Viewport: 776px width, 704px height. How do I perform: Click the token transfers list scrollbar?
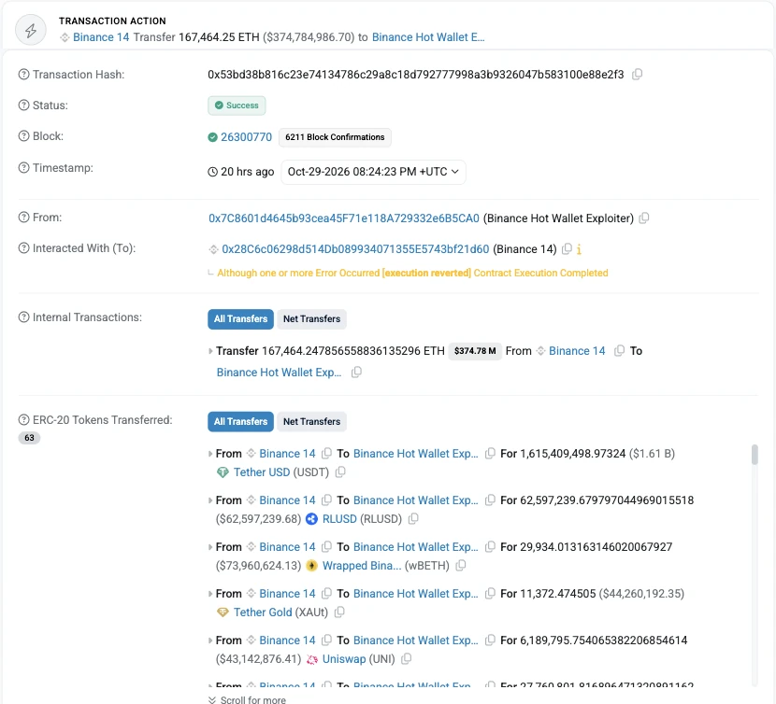754,455
